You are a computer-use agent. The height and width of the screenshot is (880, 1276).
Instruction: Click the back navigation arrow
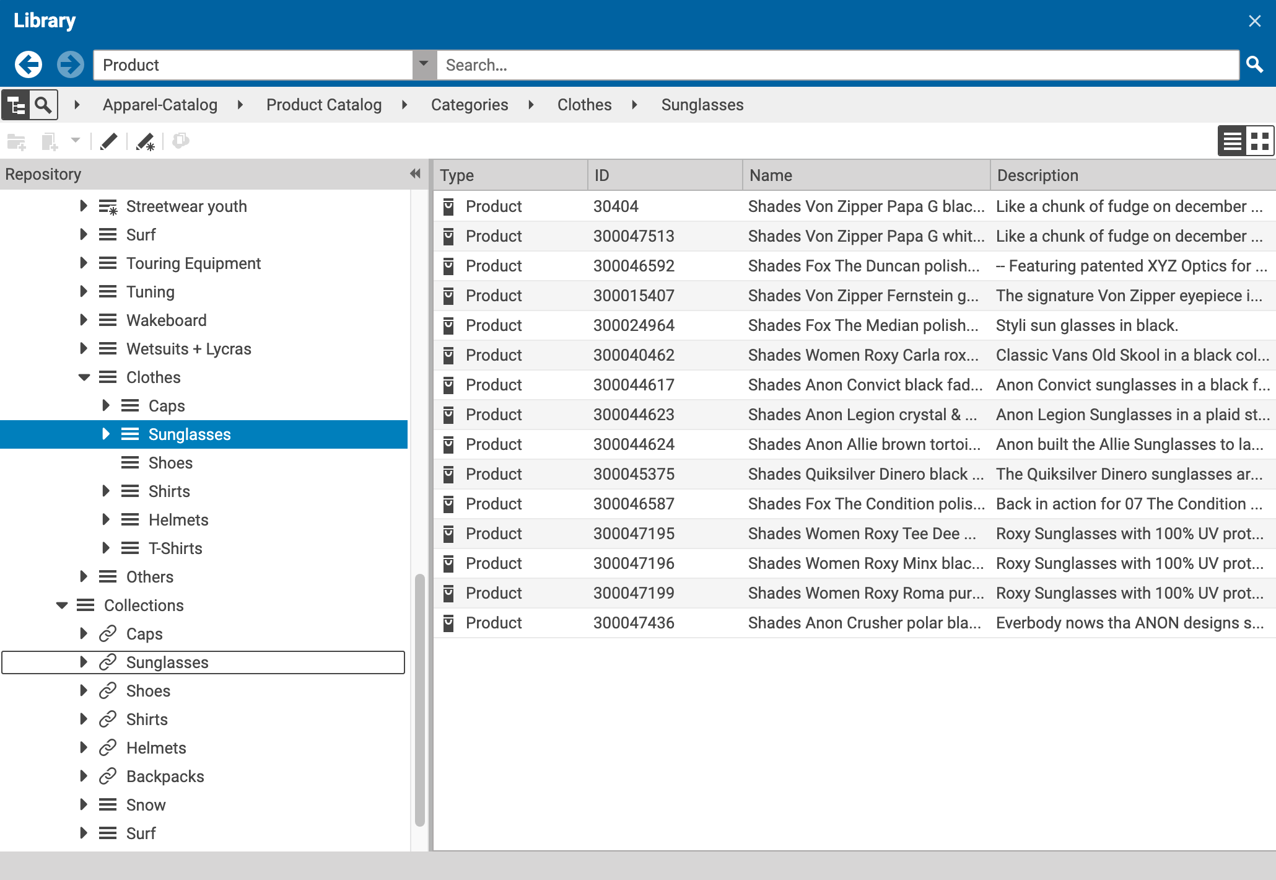point(28,64)
